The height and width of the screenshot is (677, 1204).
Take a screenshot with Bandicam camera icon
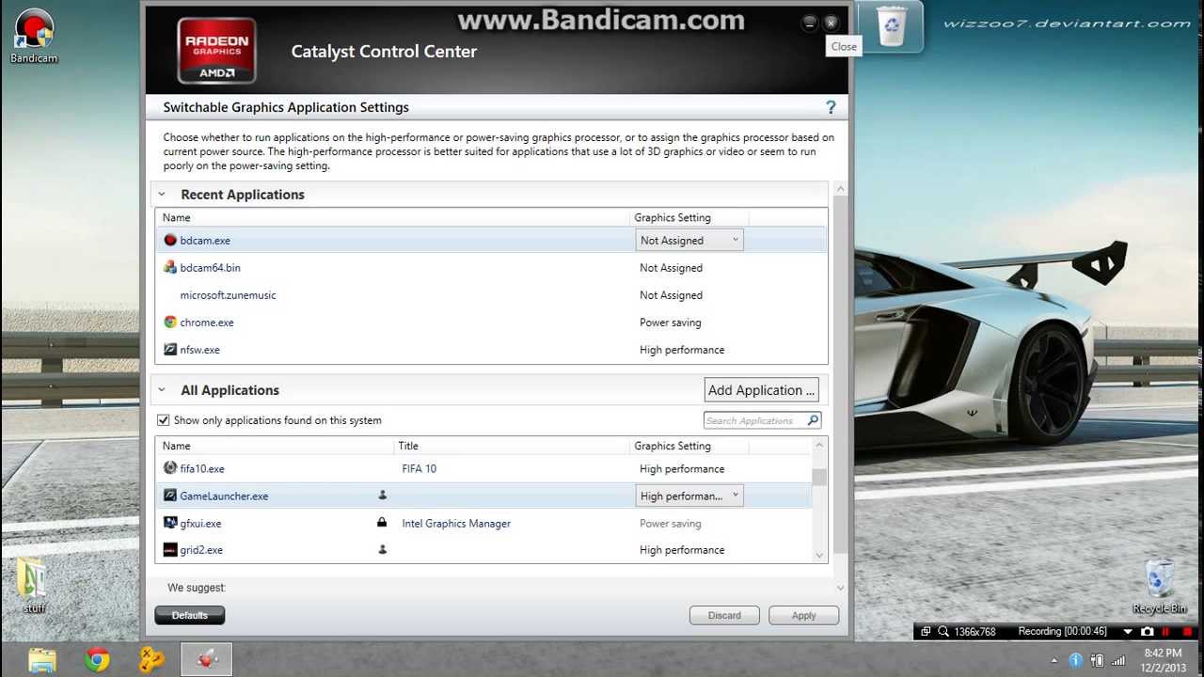[x=1147, y=632]
